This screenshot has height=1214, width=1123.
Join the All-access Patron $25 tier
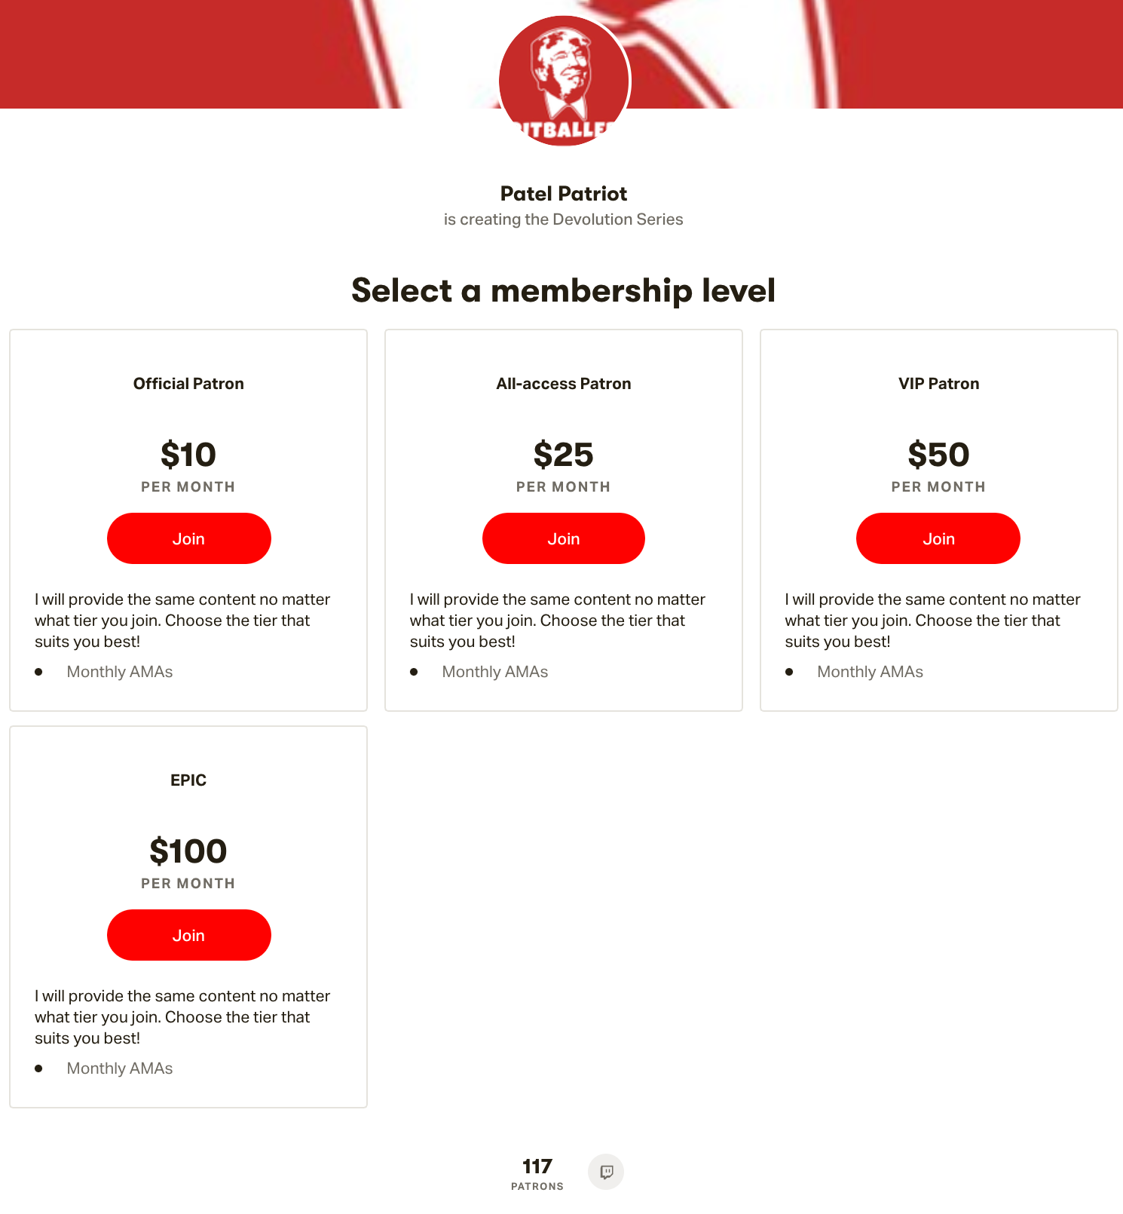click(563, 538)
